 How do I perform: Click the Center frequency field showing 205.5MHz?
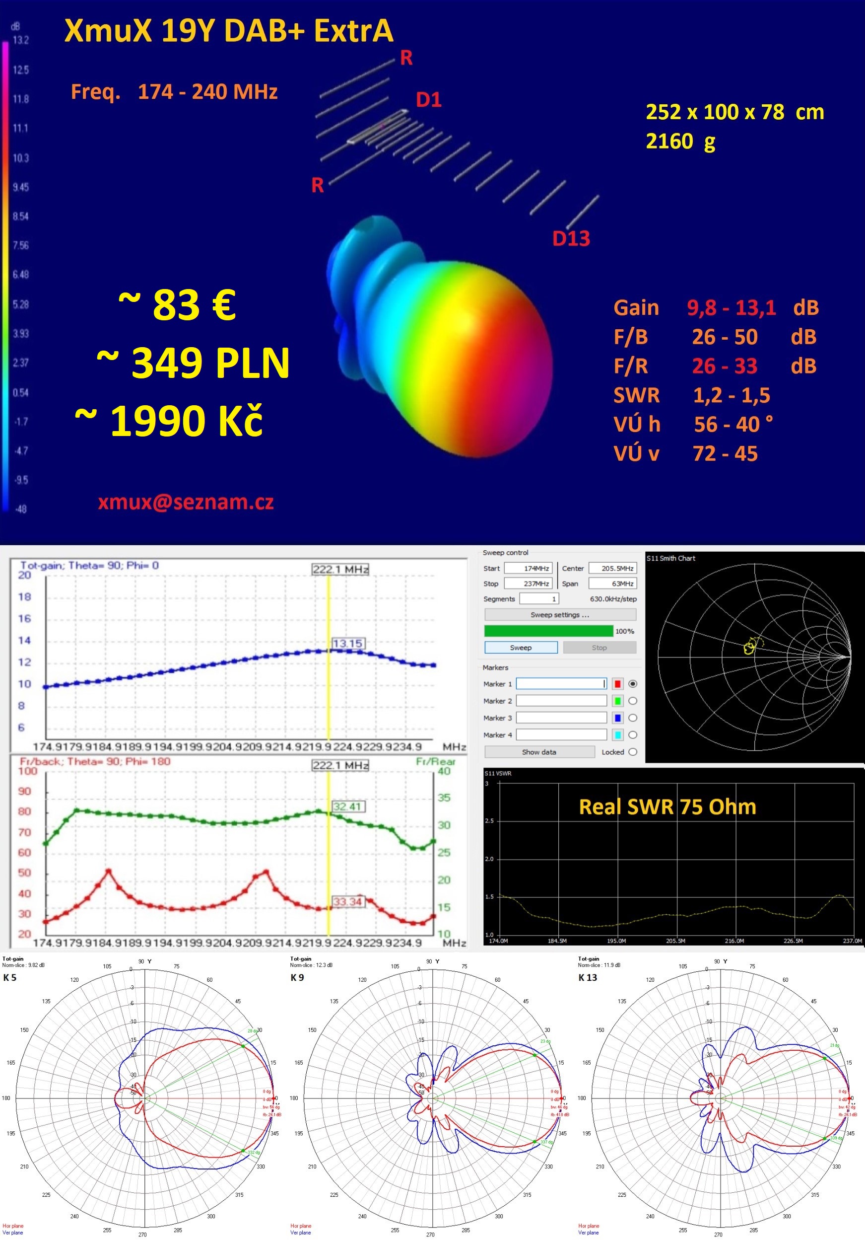click(612, 568)
